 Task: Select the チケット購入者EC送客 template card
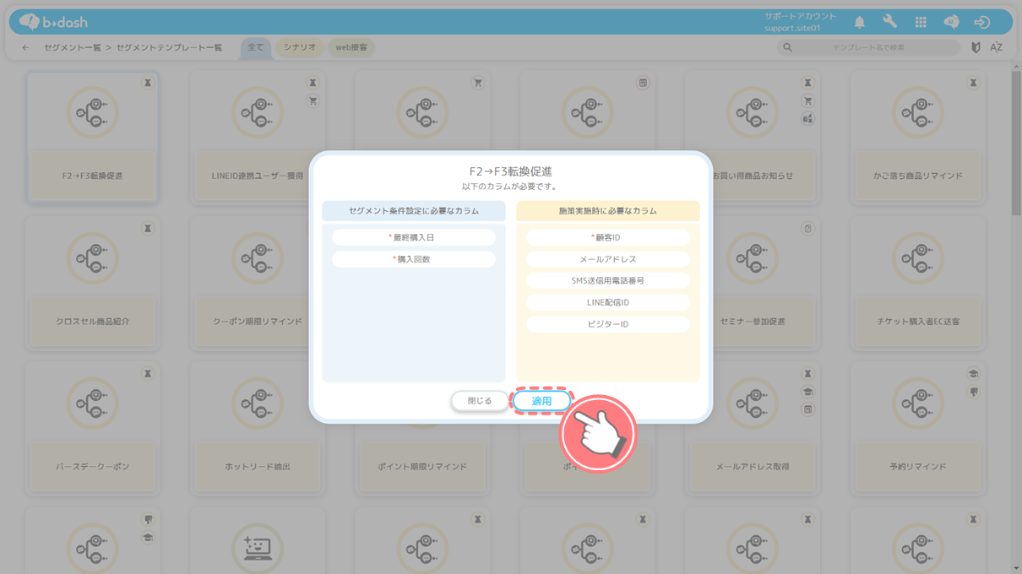tap(918, 283)
